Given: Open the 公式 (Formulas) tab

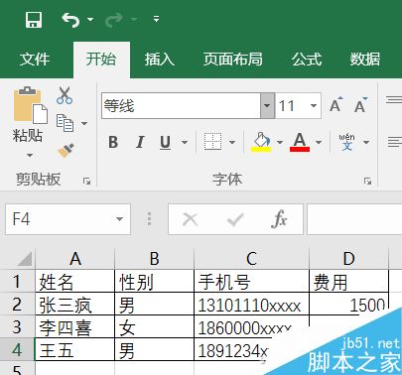Looking at the screenshot, I should pyautogui.click(x=307, y=60).
